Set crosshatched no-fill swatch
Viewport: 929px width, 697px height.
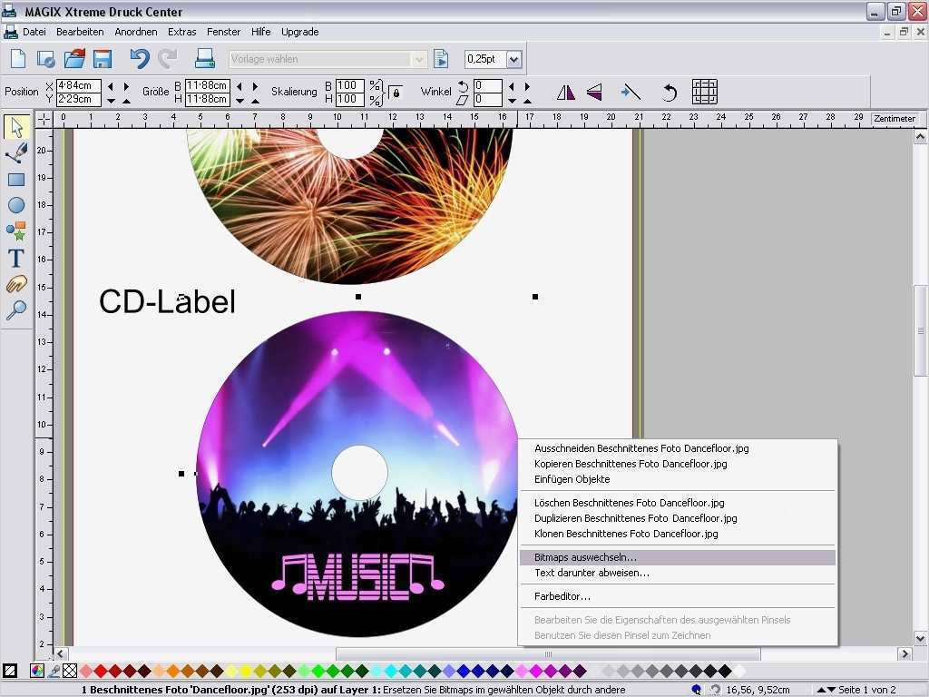coord(70,671)
